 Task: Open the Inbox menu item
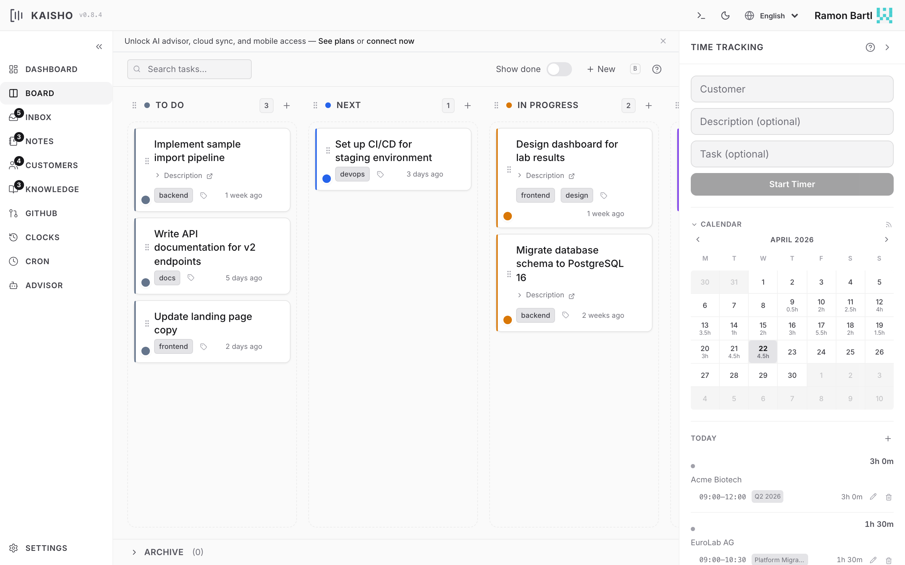(38, 117)
